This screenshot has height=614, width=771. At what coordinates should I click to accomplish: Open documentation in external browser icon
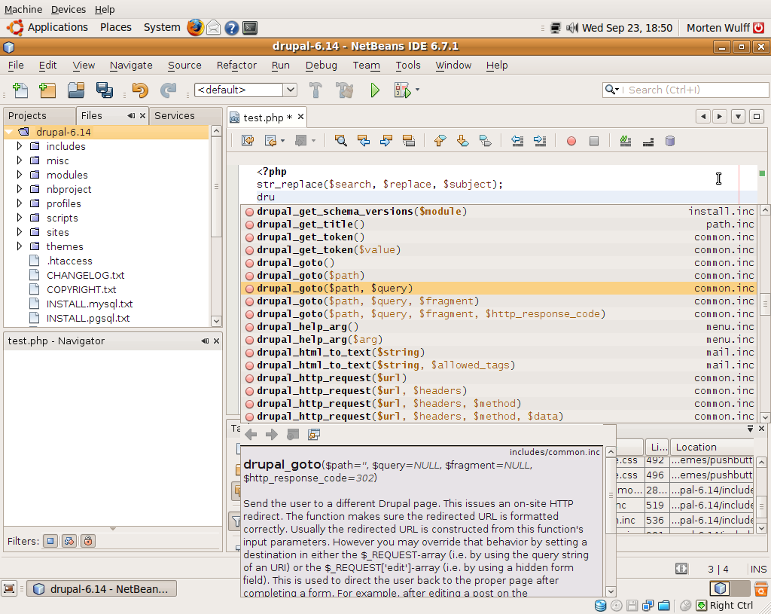(314, 435)
